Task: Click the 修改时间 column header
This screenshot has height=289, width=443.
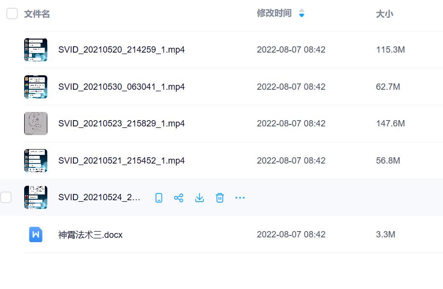Action: (274, 14)
